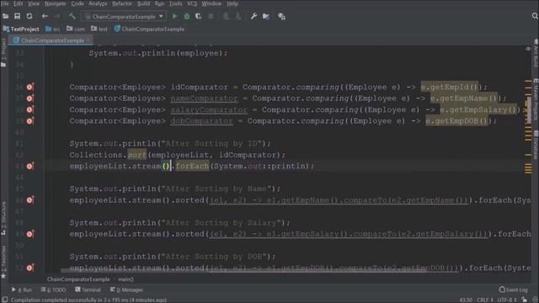
Task: Open the Run menu
Action: (159, 3)
